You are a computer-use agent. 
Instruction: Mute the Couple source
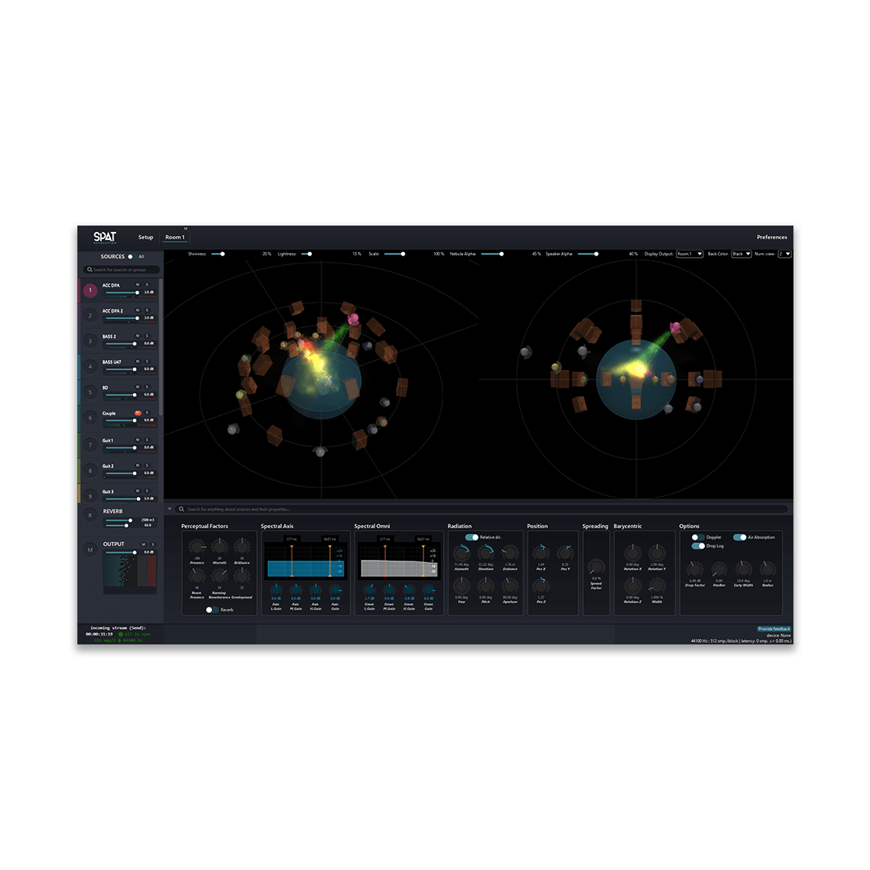pos(138,412)
